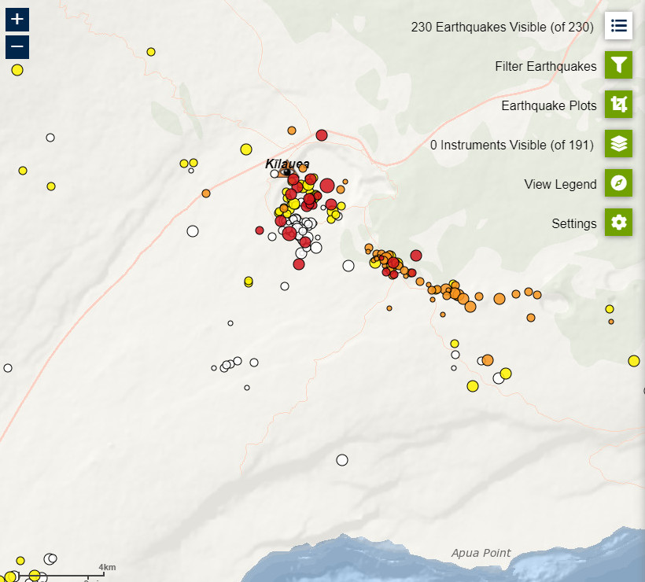Click the instruments layers stack icon
The width and height of the screenshot is (645, 582).
(619, 144)
